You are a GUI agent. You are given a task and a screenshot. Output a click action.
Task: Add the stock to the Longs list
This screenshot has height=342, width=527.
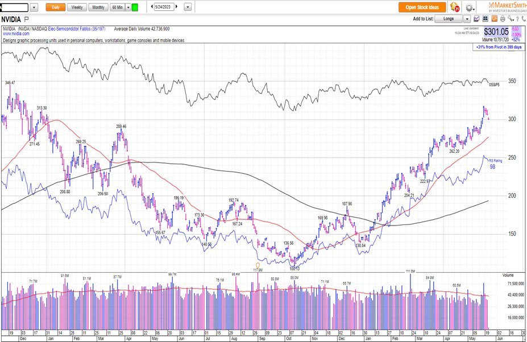tap(449, 19)
